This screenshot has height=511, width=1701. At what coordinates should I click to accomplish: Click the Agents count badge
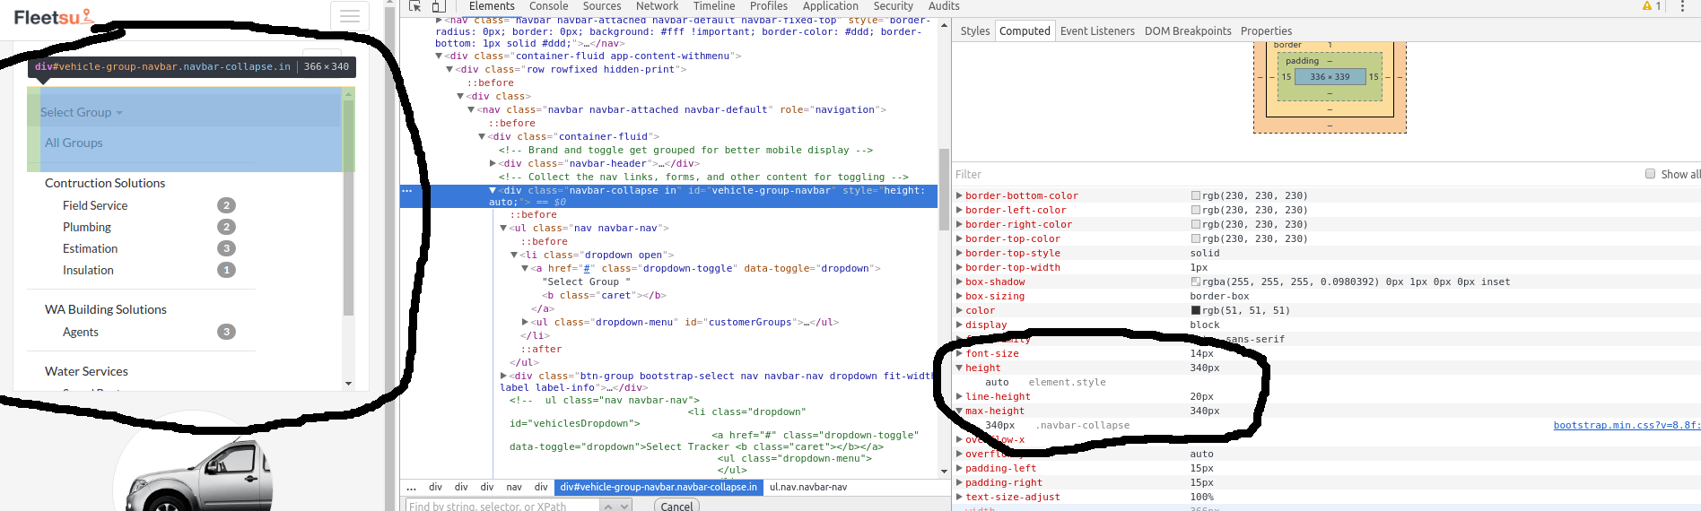(226, 332)
